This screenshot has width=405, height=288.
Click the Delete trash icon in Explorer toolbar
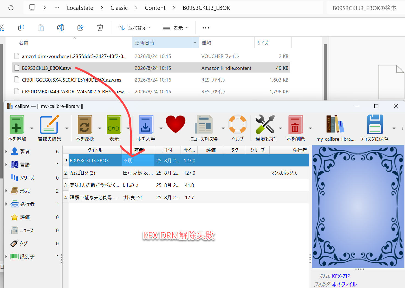100,28
